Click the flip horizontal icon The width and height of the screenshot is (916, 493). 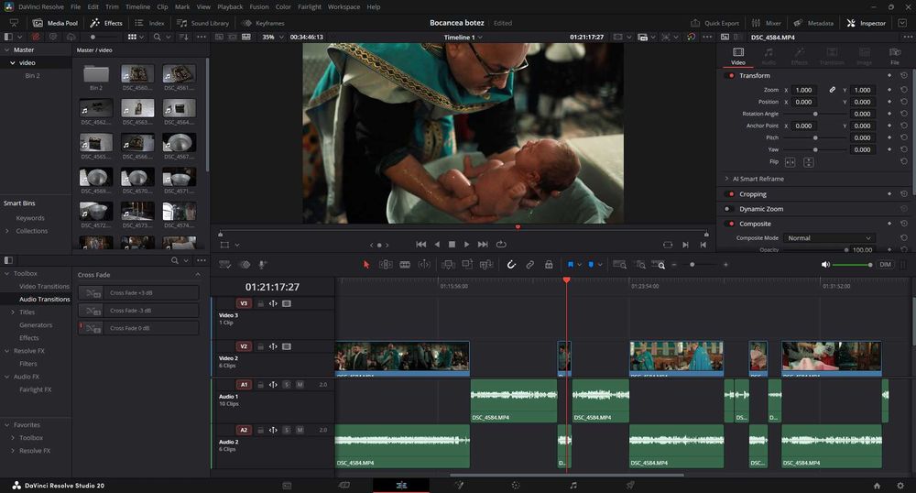[790, 162]
